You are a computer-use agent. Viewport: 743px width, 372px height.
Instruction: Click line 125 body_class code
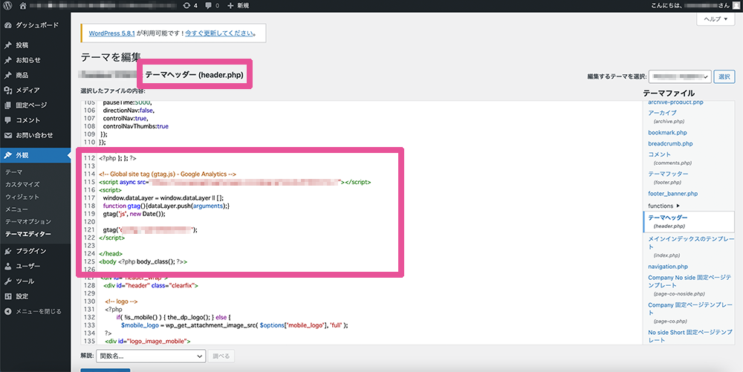point(143,261)
